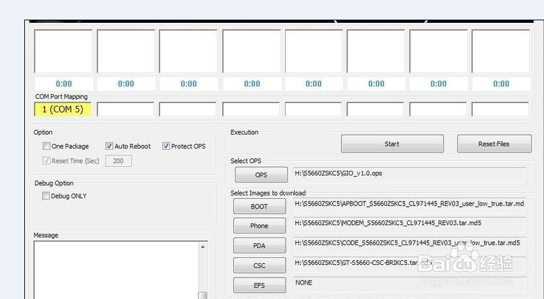Select the 1 (COM 5) port mapping box
Screen dimensions: 544x299
[63, 109]
